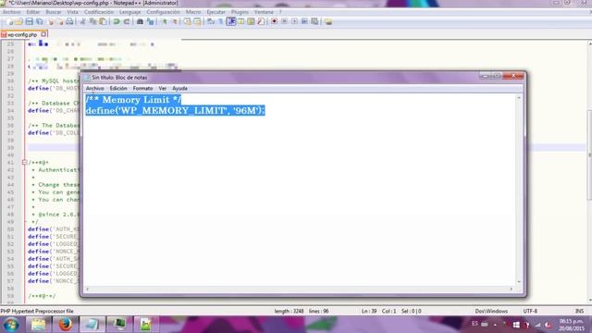Click run macro multiple times icon
This screenshot has height=333, width=592.
pyautogui.click(x=304, y=21)
